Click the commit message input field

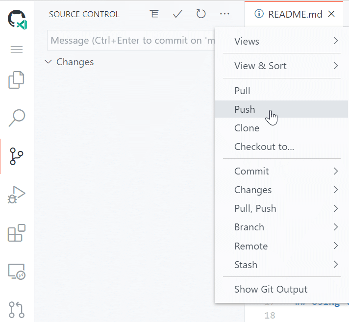pos(131,40)
